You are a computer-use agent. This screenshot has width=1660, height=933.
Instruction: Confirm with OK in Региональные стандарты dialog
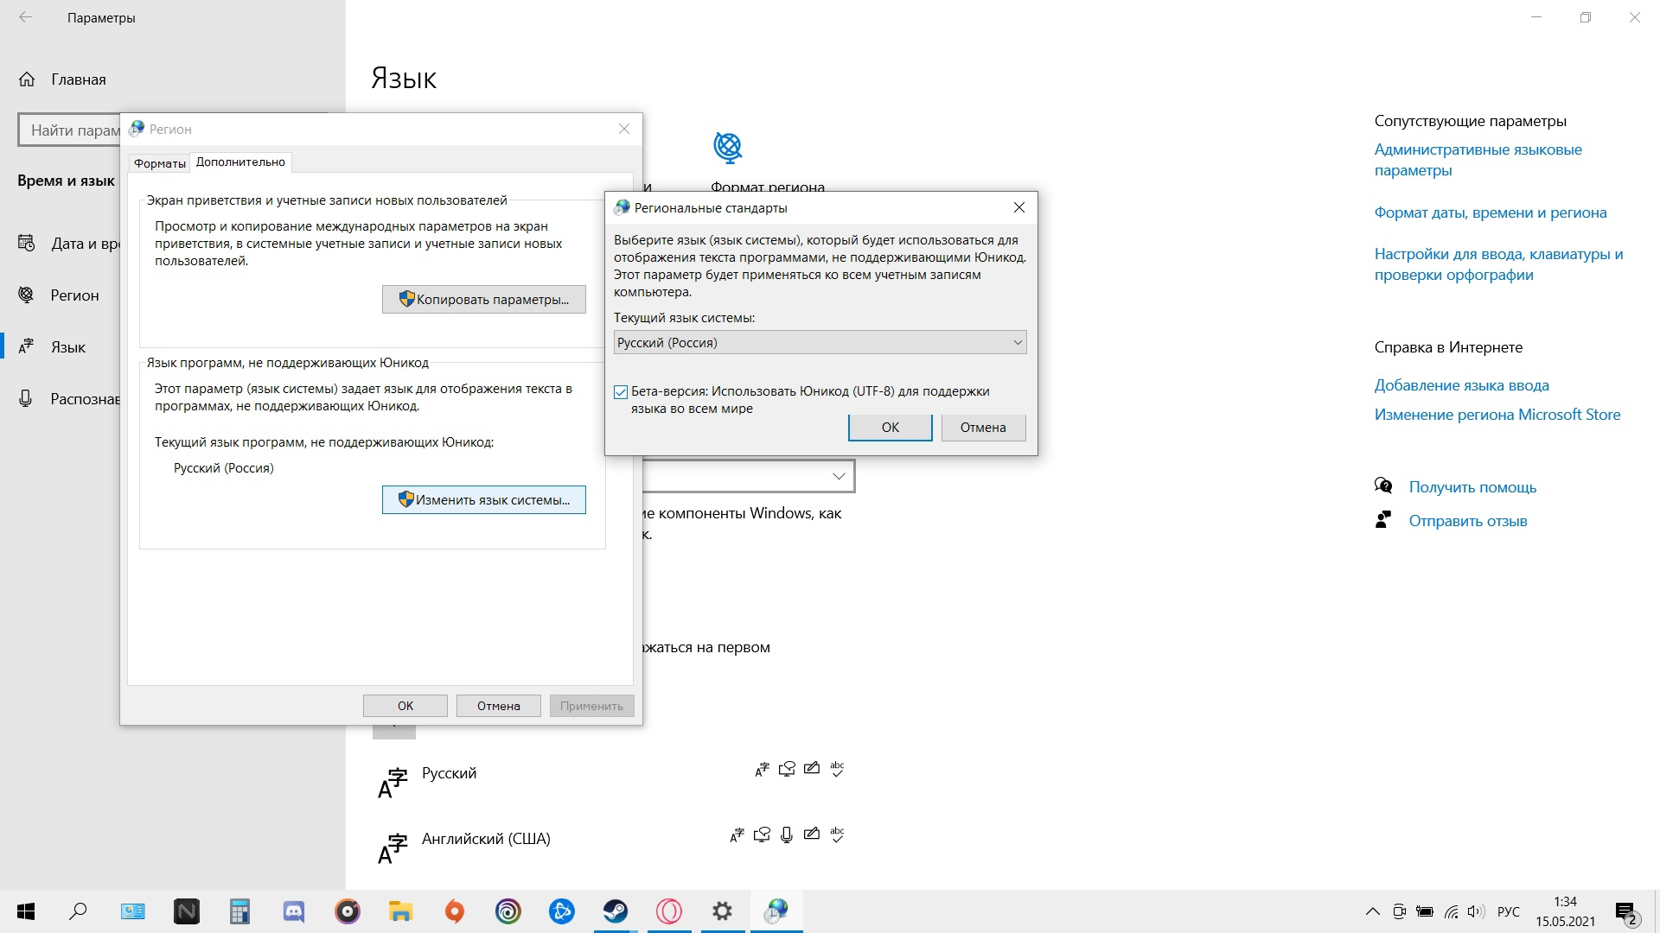890,428
